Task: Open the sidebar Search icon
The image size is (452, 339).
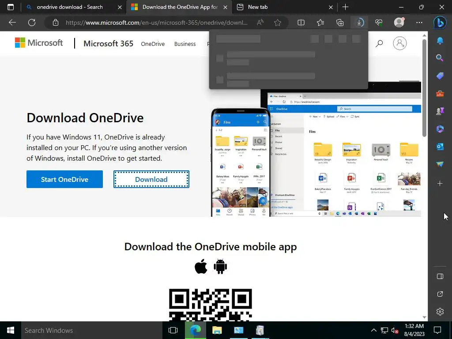Action: click(x=440, y=58)
